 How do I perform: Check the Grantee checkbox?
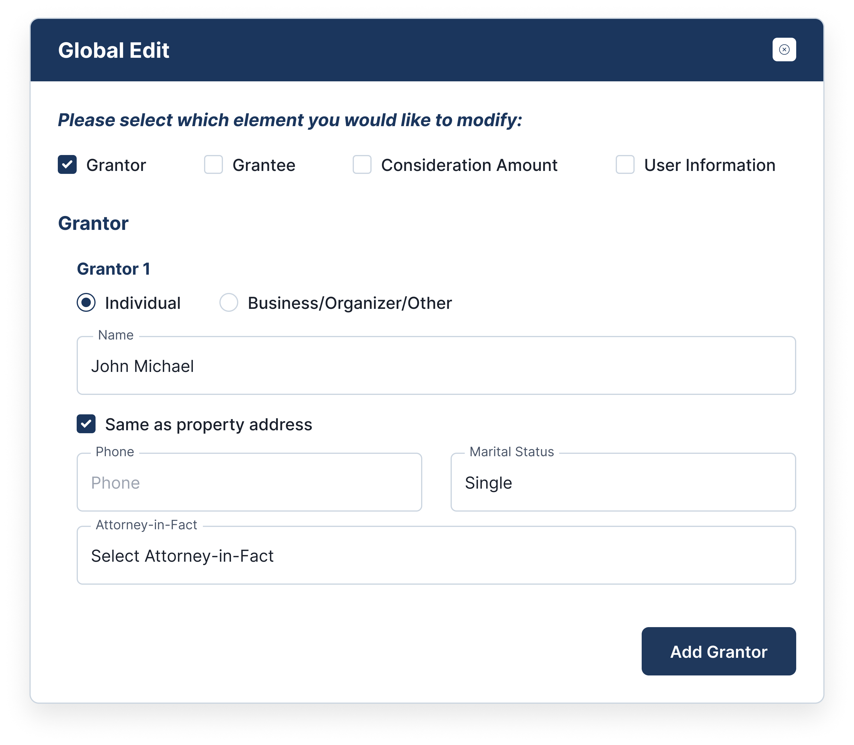213,165
